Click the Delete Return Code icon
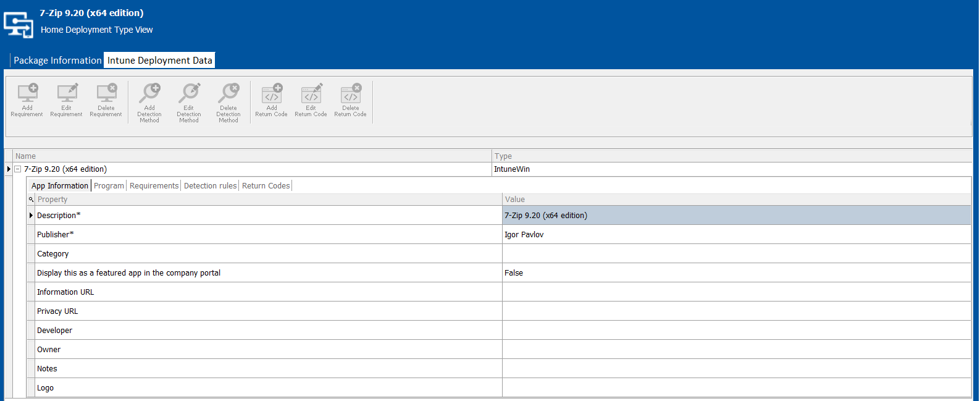 351,94
